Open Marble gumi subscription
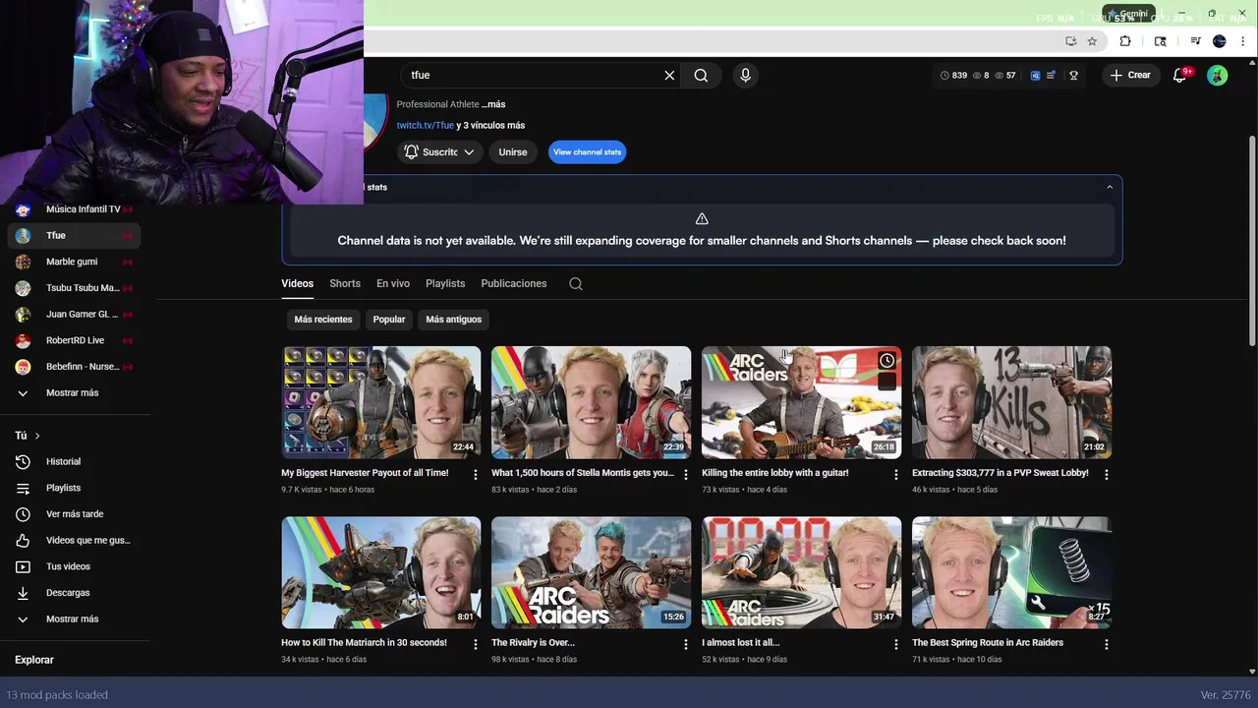Viewport: 1258px width, 708px height. 75,262
